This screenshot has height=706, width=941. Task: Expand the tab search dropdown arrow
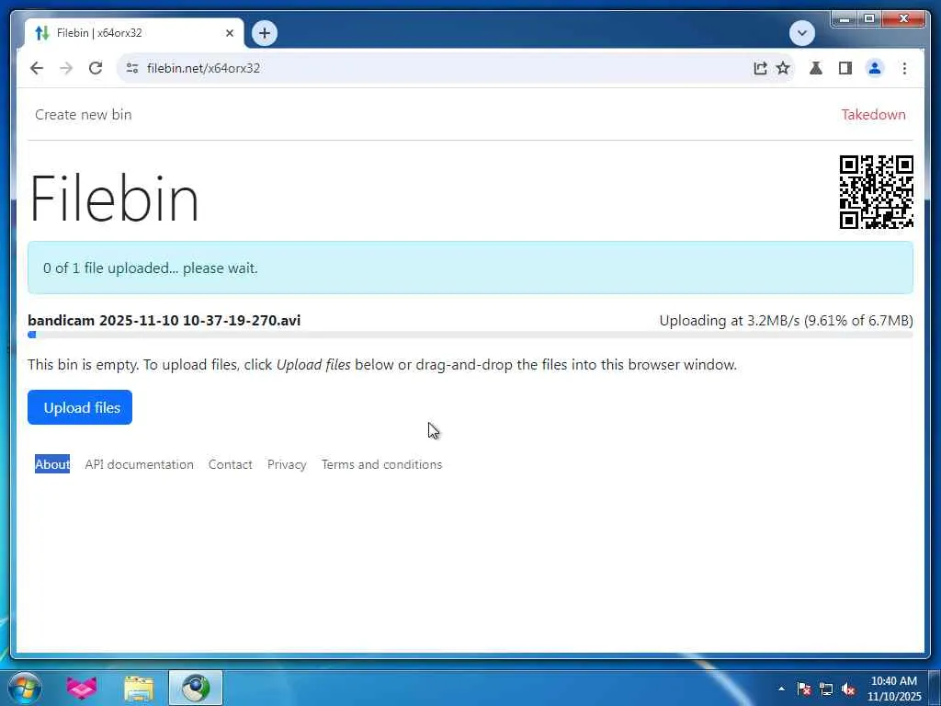(x=802, y=33)
